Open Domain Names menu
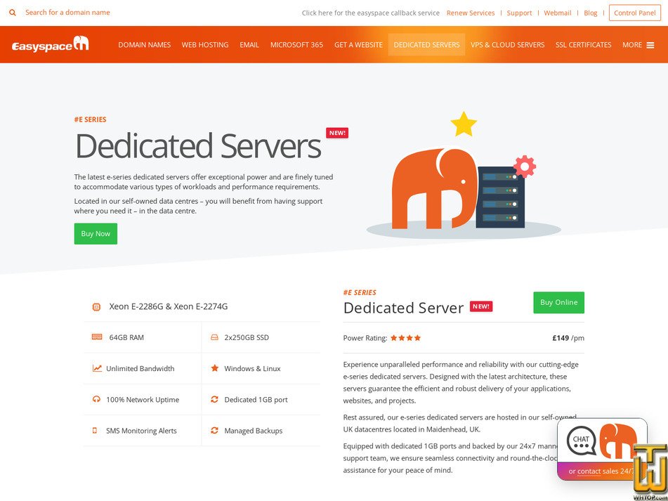The image size is (668, 501). 145,45
